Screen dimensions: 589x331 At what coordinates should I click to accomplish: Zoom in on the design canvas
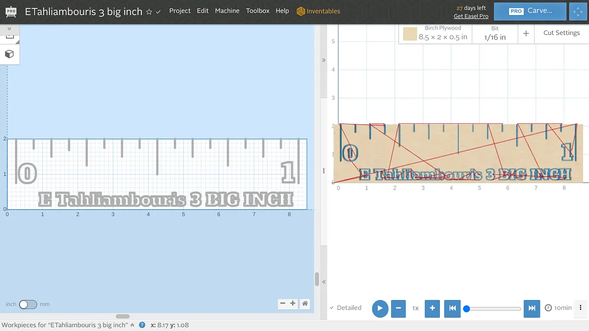click(x=293, y=303)
